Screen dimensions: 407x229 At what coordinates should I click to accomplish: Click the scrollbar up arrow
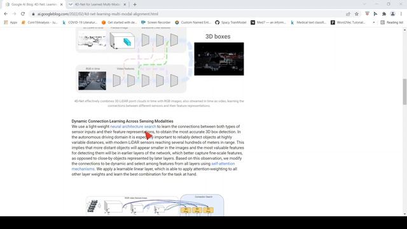tap(404, 30)
